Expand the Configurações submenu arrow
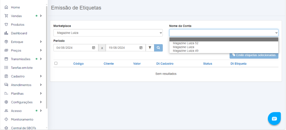286x130 pixels. 41,102
